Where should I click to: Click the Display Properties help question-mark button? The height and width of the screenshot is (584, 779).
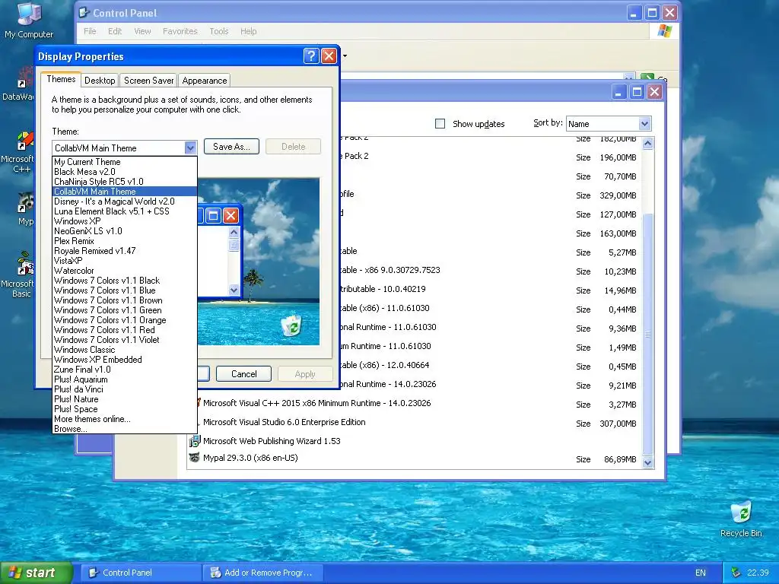coord(311,56)
